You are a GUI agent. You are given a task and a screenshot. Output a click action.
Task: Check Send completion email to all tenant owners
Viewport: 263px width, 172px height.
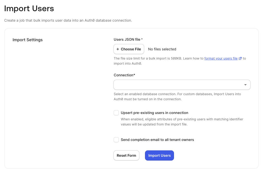pyautogui.click(x=116, y=140)
